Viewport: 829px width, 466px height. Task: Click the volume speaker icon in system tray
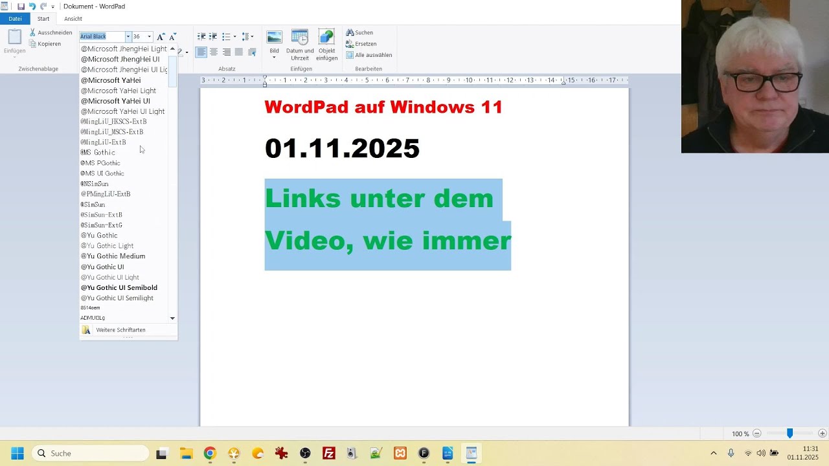[x=761, y=453]
